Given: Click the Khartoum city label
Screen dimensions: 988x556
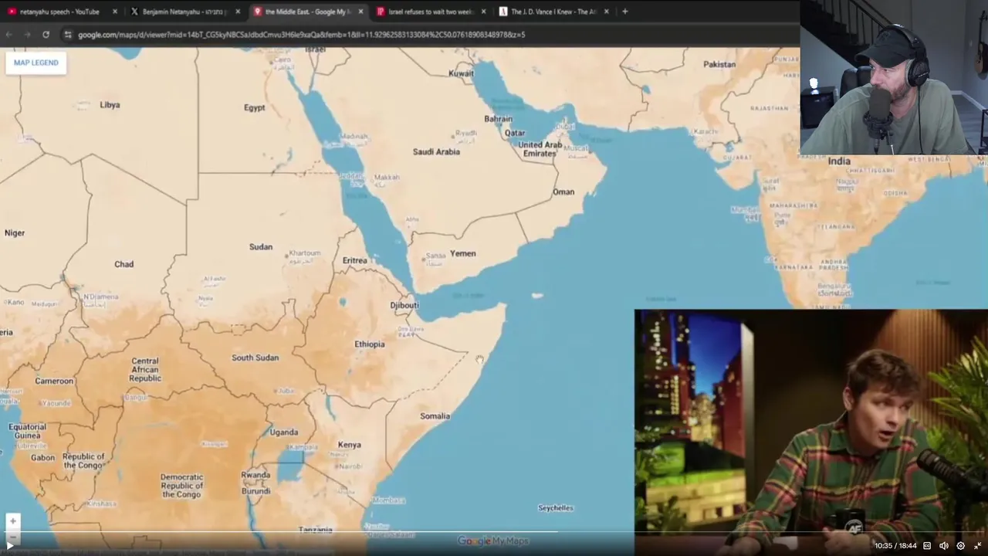Looking at the screenshot, I should 304,253.
